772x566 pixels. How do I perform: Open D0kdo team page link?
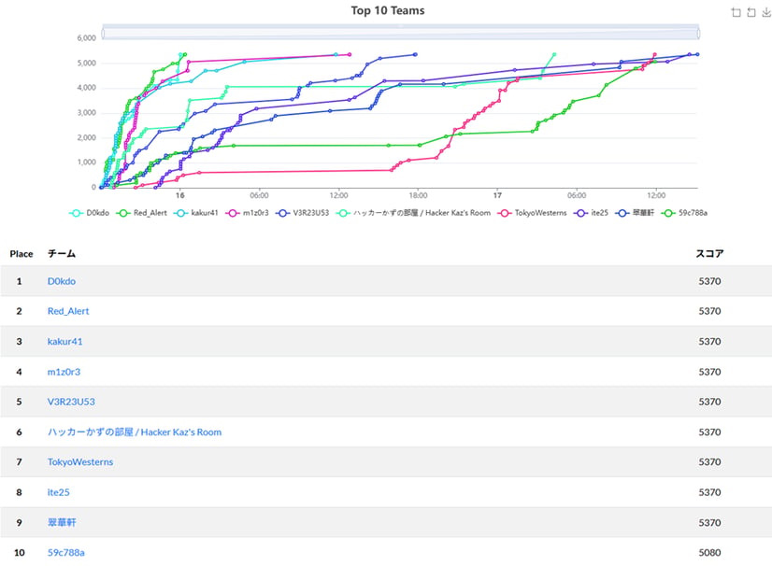pyautogui.click(x=62, y=281)
